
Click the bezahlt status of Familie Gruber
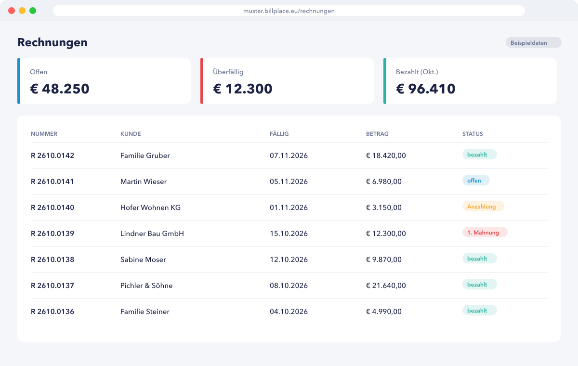point(480,155)
